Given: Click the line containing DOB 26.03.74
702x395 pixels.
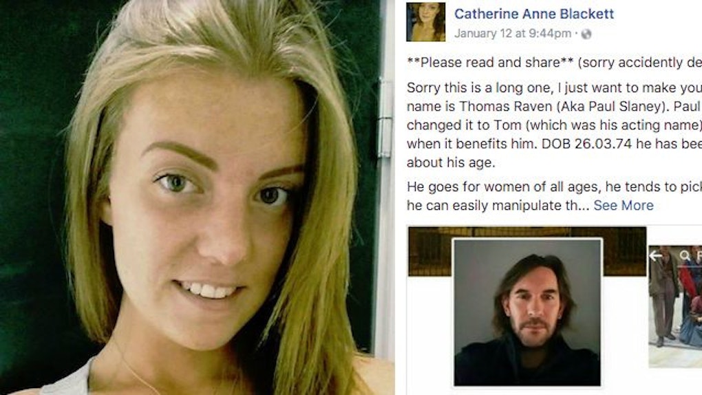Looking at the screenshot, I should [554, 144].
